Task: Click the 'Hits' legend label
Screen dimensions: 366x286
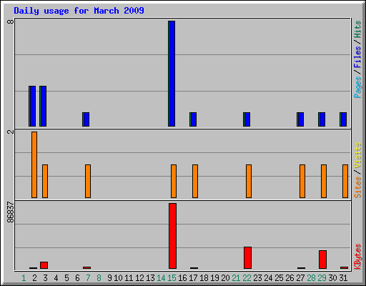Action: click(x=357, y=29)
